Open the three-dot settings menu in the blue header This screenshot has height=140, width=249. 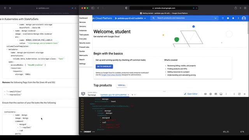[x=238, y=18]
